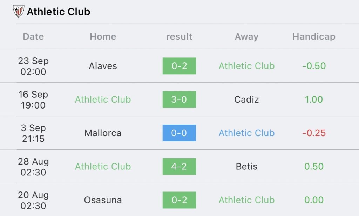Viewport: 359px width, 216px height.
Task: Select the Cadiz away team name
Action: pos(246,99)
